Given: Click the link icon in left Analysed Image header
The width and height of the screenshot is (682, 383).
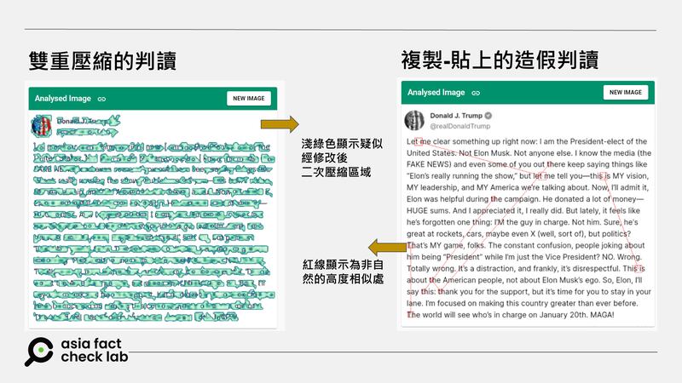Looking at the screenshot, I should 102,99.
